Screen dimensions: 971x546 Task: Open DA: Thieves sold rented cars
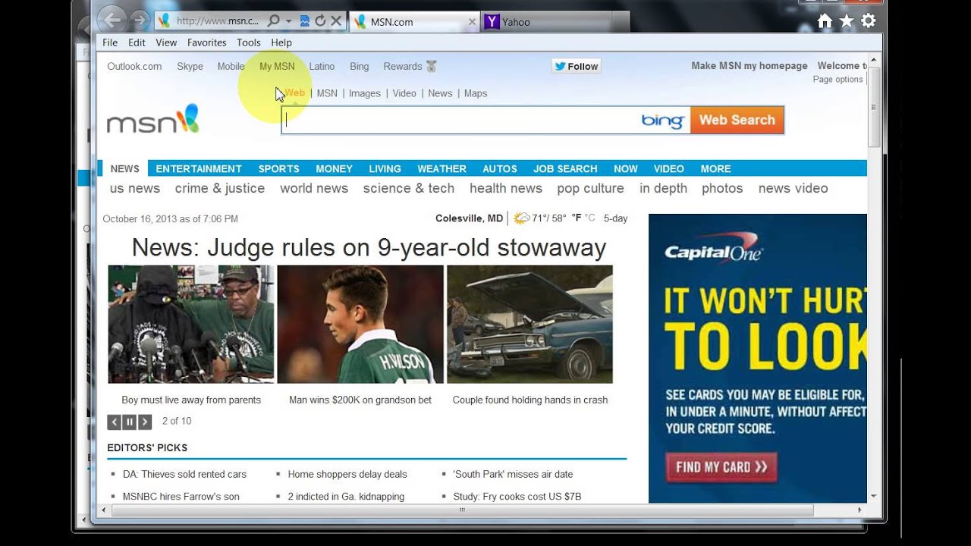(x=184, y=474)
